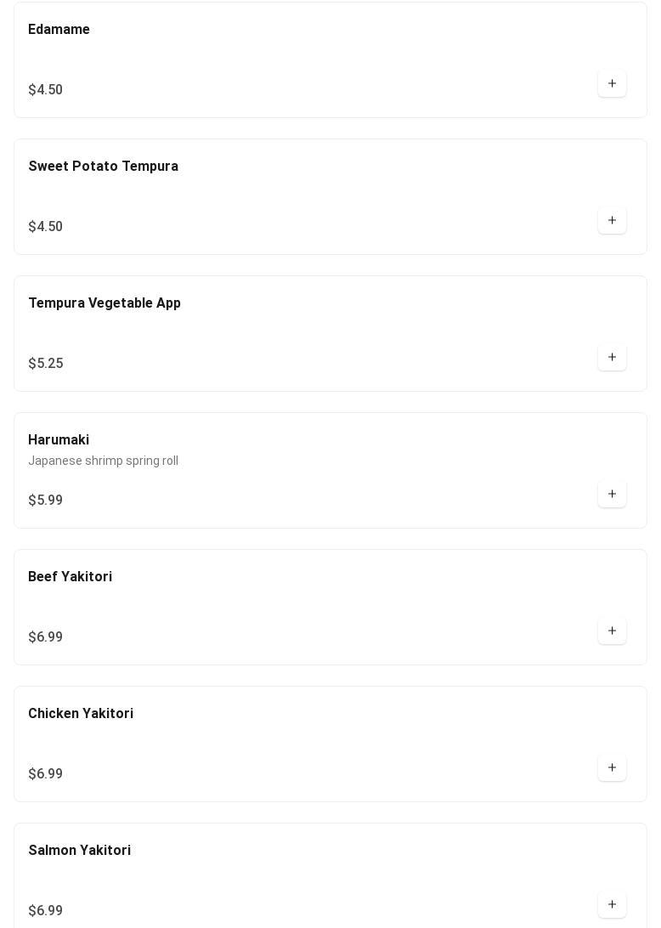Screen dimensions: 661x928
Task: Add Harumaki using its plus button
Action: 612,494
